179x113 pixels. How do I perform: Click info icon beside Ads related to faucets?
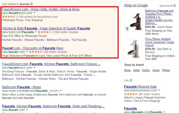click(x=31, y=4)
